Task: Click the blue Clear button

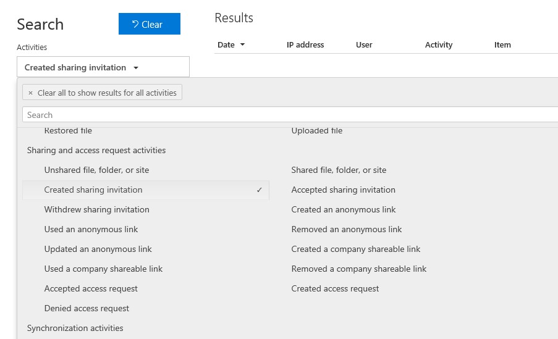Action: coord(149,24)
